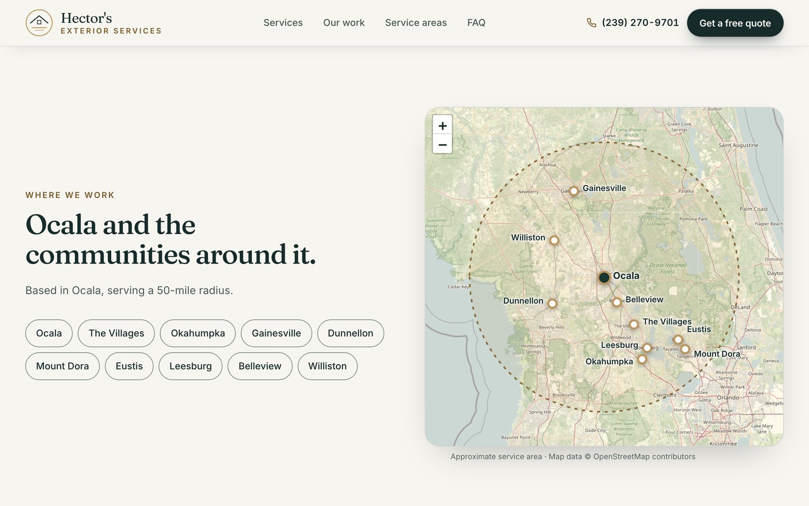Image resolution: width=809 pixels, height=506 pixels.
Task: Pick the Dunnellon area chip
Action: point(350,333)
